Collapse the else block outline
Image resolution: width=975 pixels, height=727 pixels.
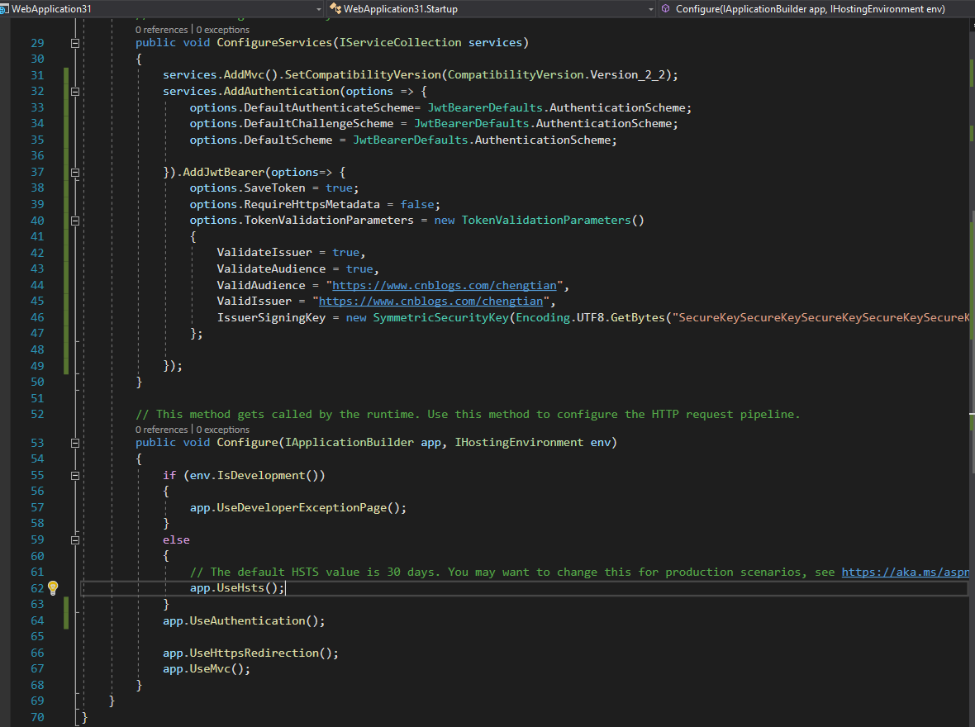[75, 539]
